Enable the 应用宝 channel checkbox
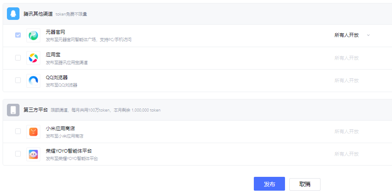The width and height of the screenshot is (392, 195). (18, 58)
